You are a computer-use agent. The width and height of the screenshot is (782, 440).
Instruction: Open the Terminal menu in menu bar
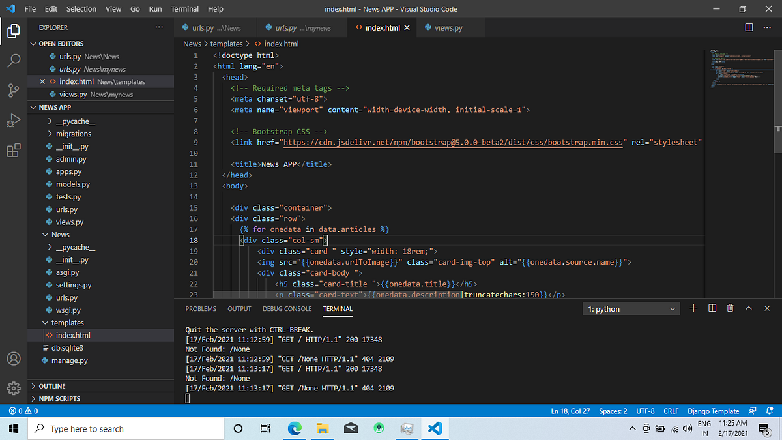[184, 9]
